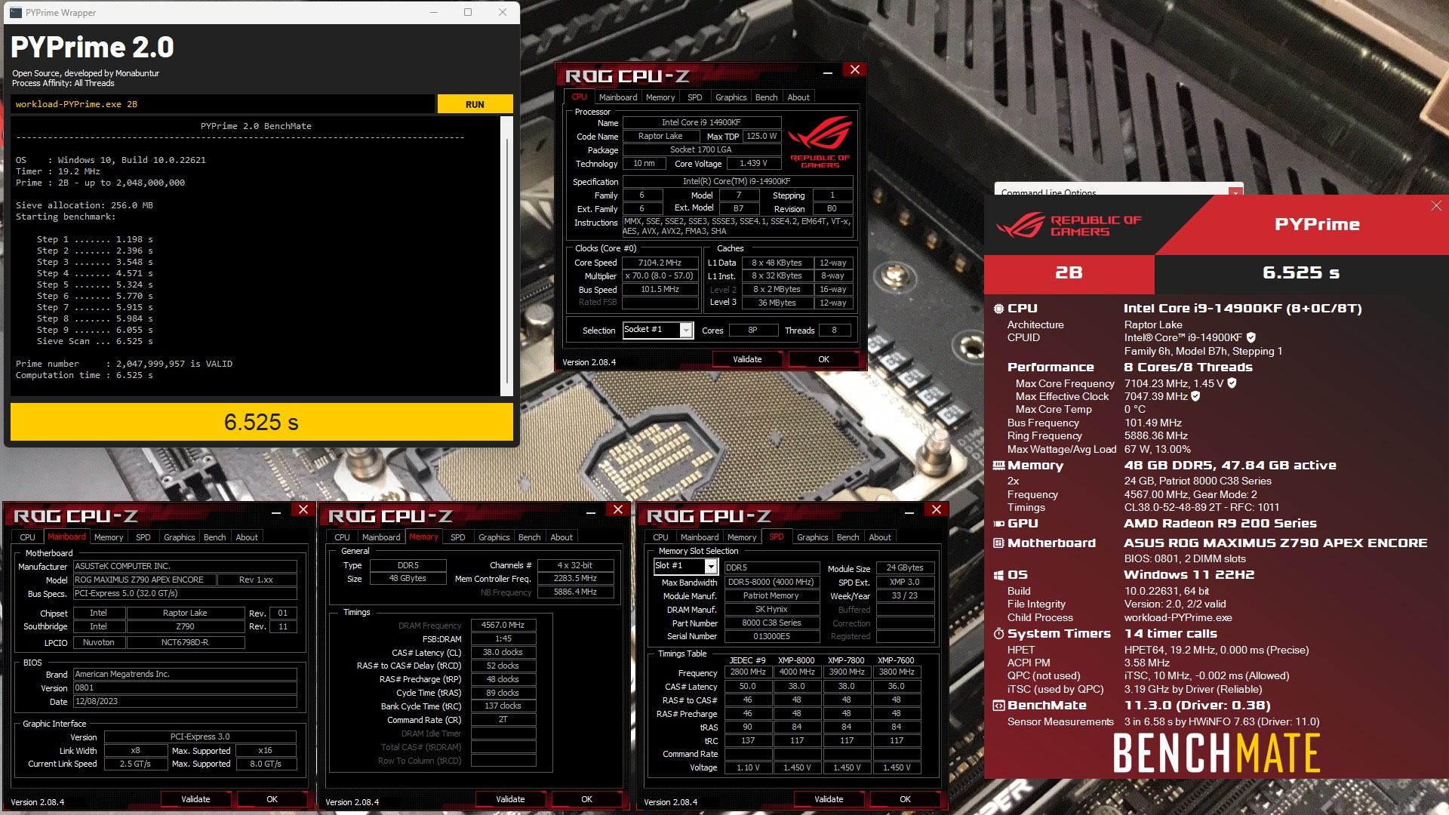Click Validate in Mainboard CPU-Z window
The image size is (1449, 815).
(x=195, y=799)
